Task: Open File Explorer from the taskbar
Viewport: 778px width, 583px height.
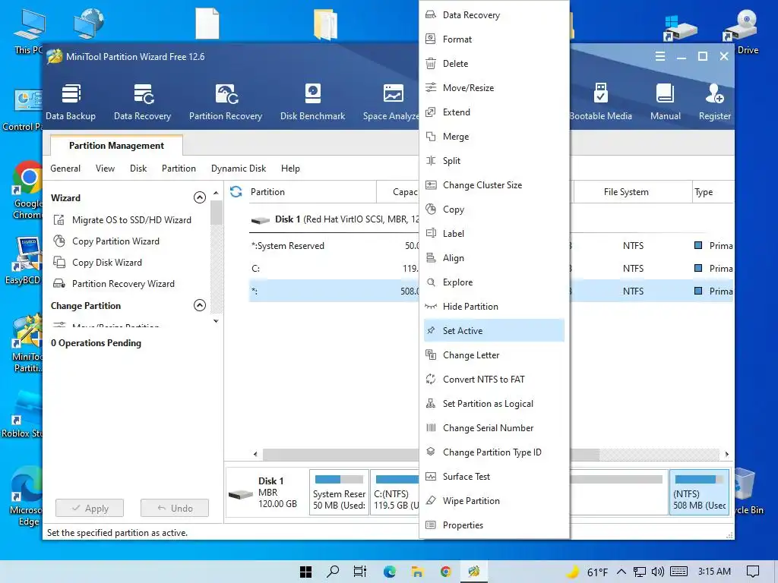Action: [417, 572]
